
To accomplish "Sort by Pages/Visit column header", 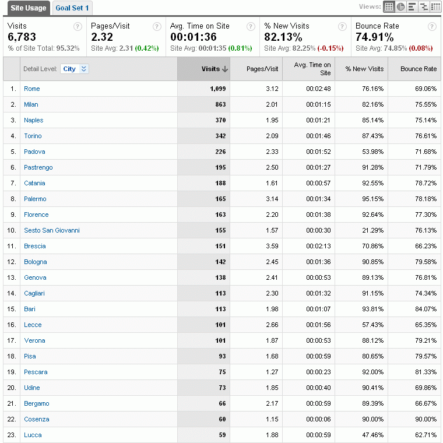I will click(x=256, y=69).
